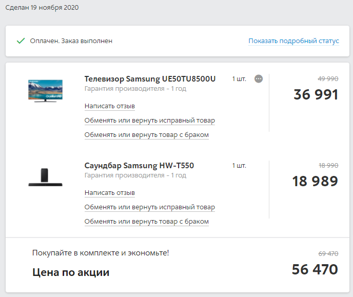Click the Цена по акции label
Viewport: 353px width, 297px height.
point(71,272)
